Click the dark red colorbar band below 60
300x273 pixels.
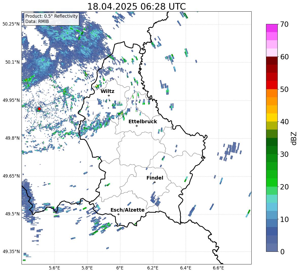point(272,61)
